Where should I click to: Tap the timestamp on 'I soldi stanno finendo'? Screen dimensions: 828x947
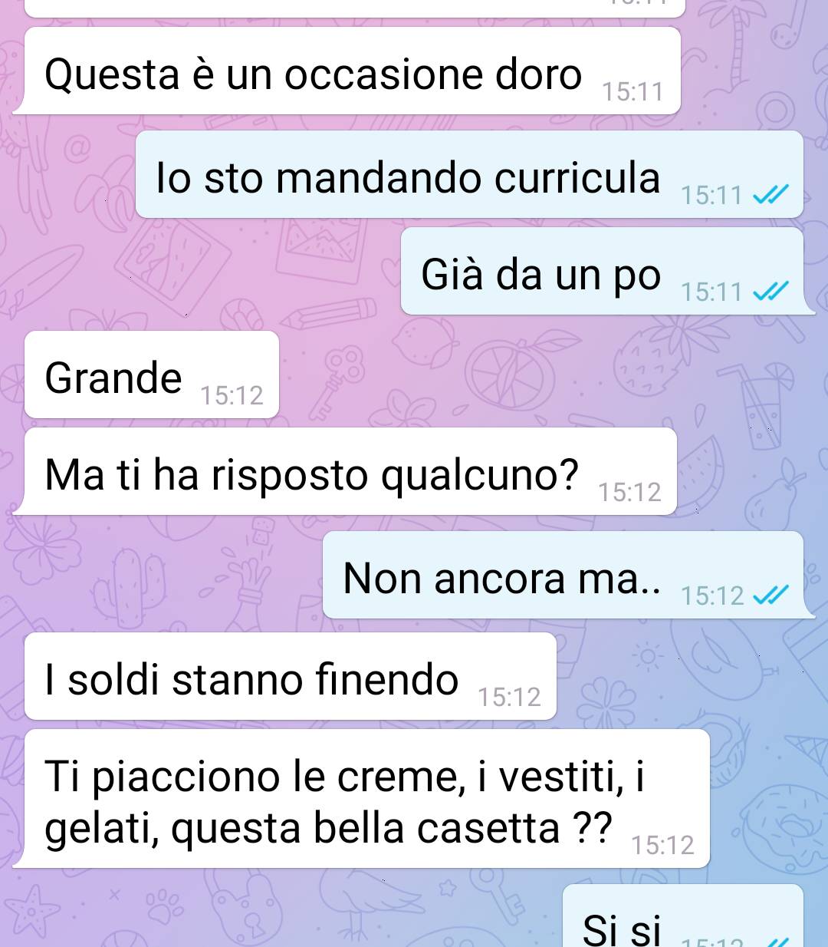[509, 697]
